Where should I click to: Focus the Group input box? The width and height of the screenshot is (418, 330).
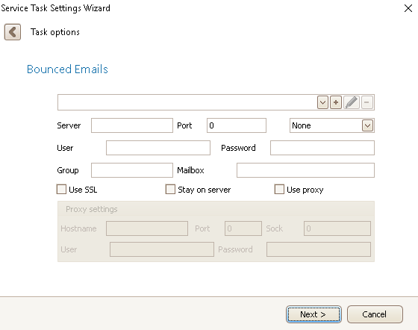pos(132,170)
